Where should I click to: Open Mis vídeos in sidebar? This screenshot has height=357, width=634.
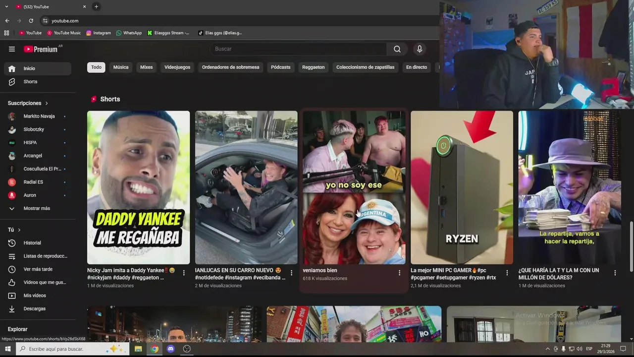38,296
